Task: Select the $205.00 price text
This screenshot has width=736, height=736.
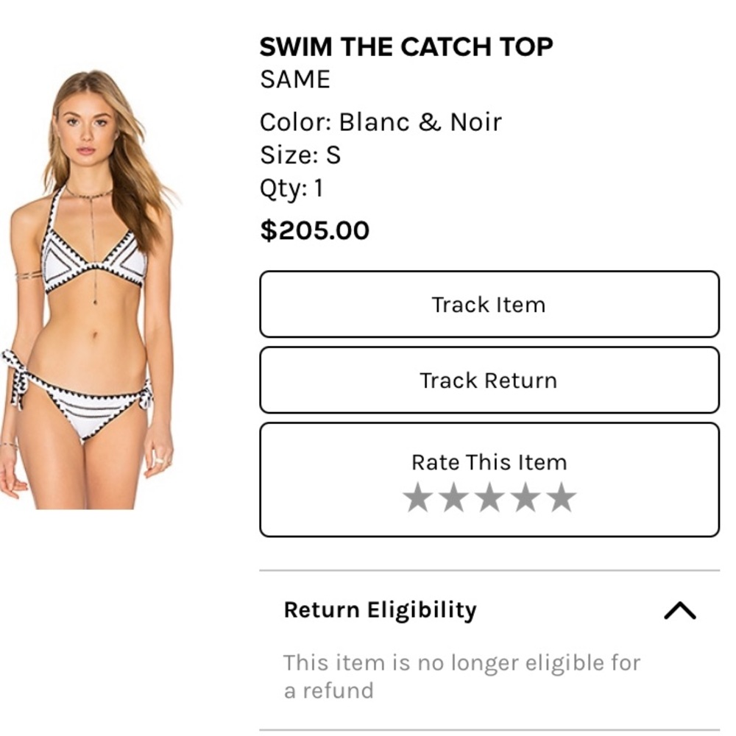Action: pos(314,230)
